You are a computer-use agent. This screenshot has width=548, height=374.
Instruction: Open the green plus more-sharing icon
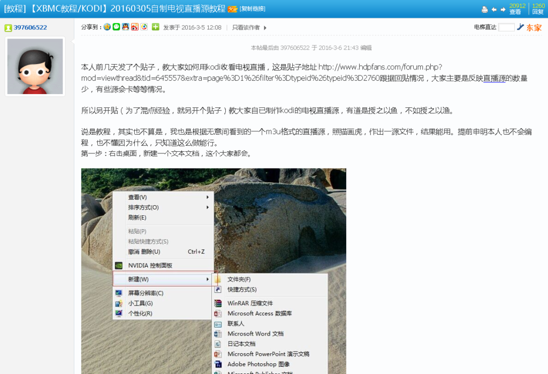(155, 27)
